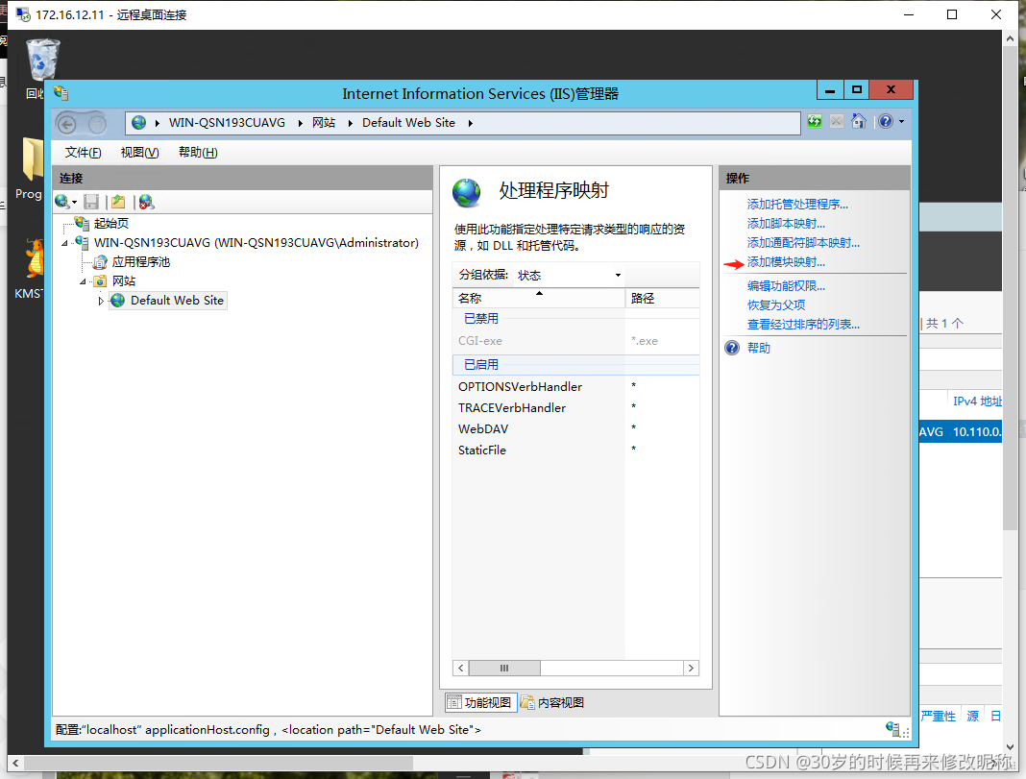Click the Stop loading icon in the address bar
This screenshot has height=779, width=1026.
tap(836, 122)
